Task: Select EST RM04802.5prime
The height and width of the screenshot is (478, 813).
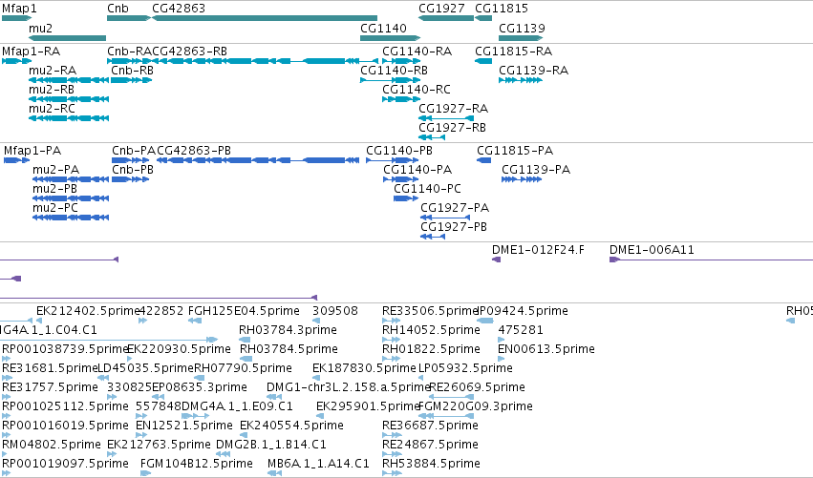Action: click(x=5, y=454)
